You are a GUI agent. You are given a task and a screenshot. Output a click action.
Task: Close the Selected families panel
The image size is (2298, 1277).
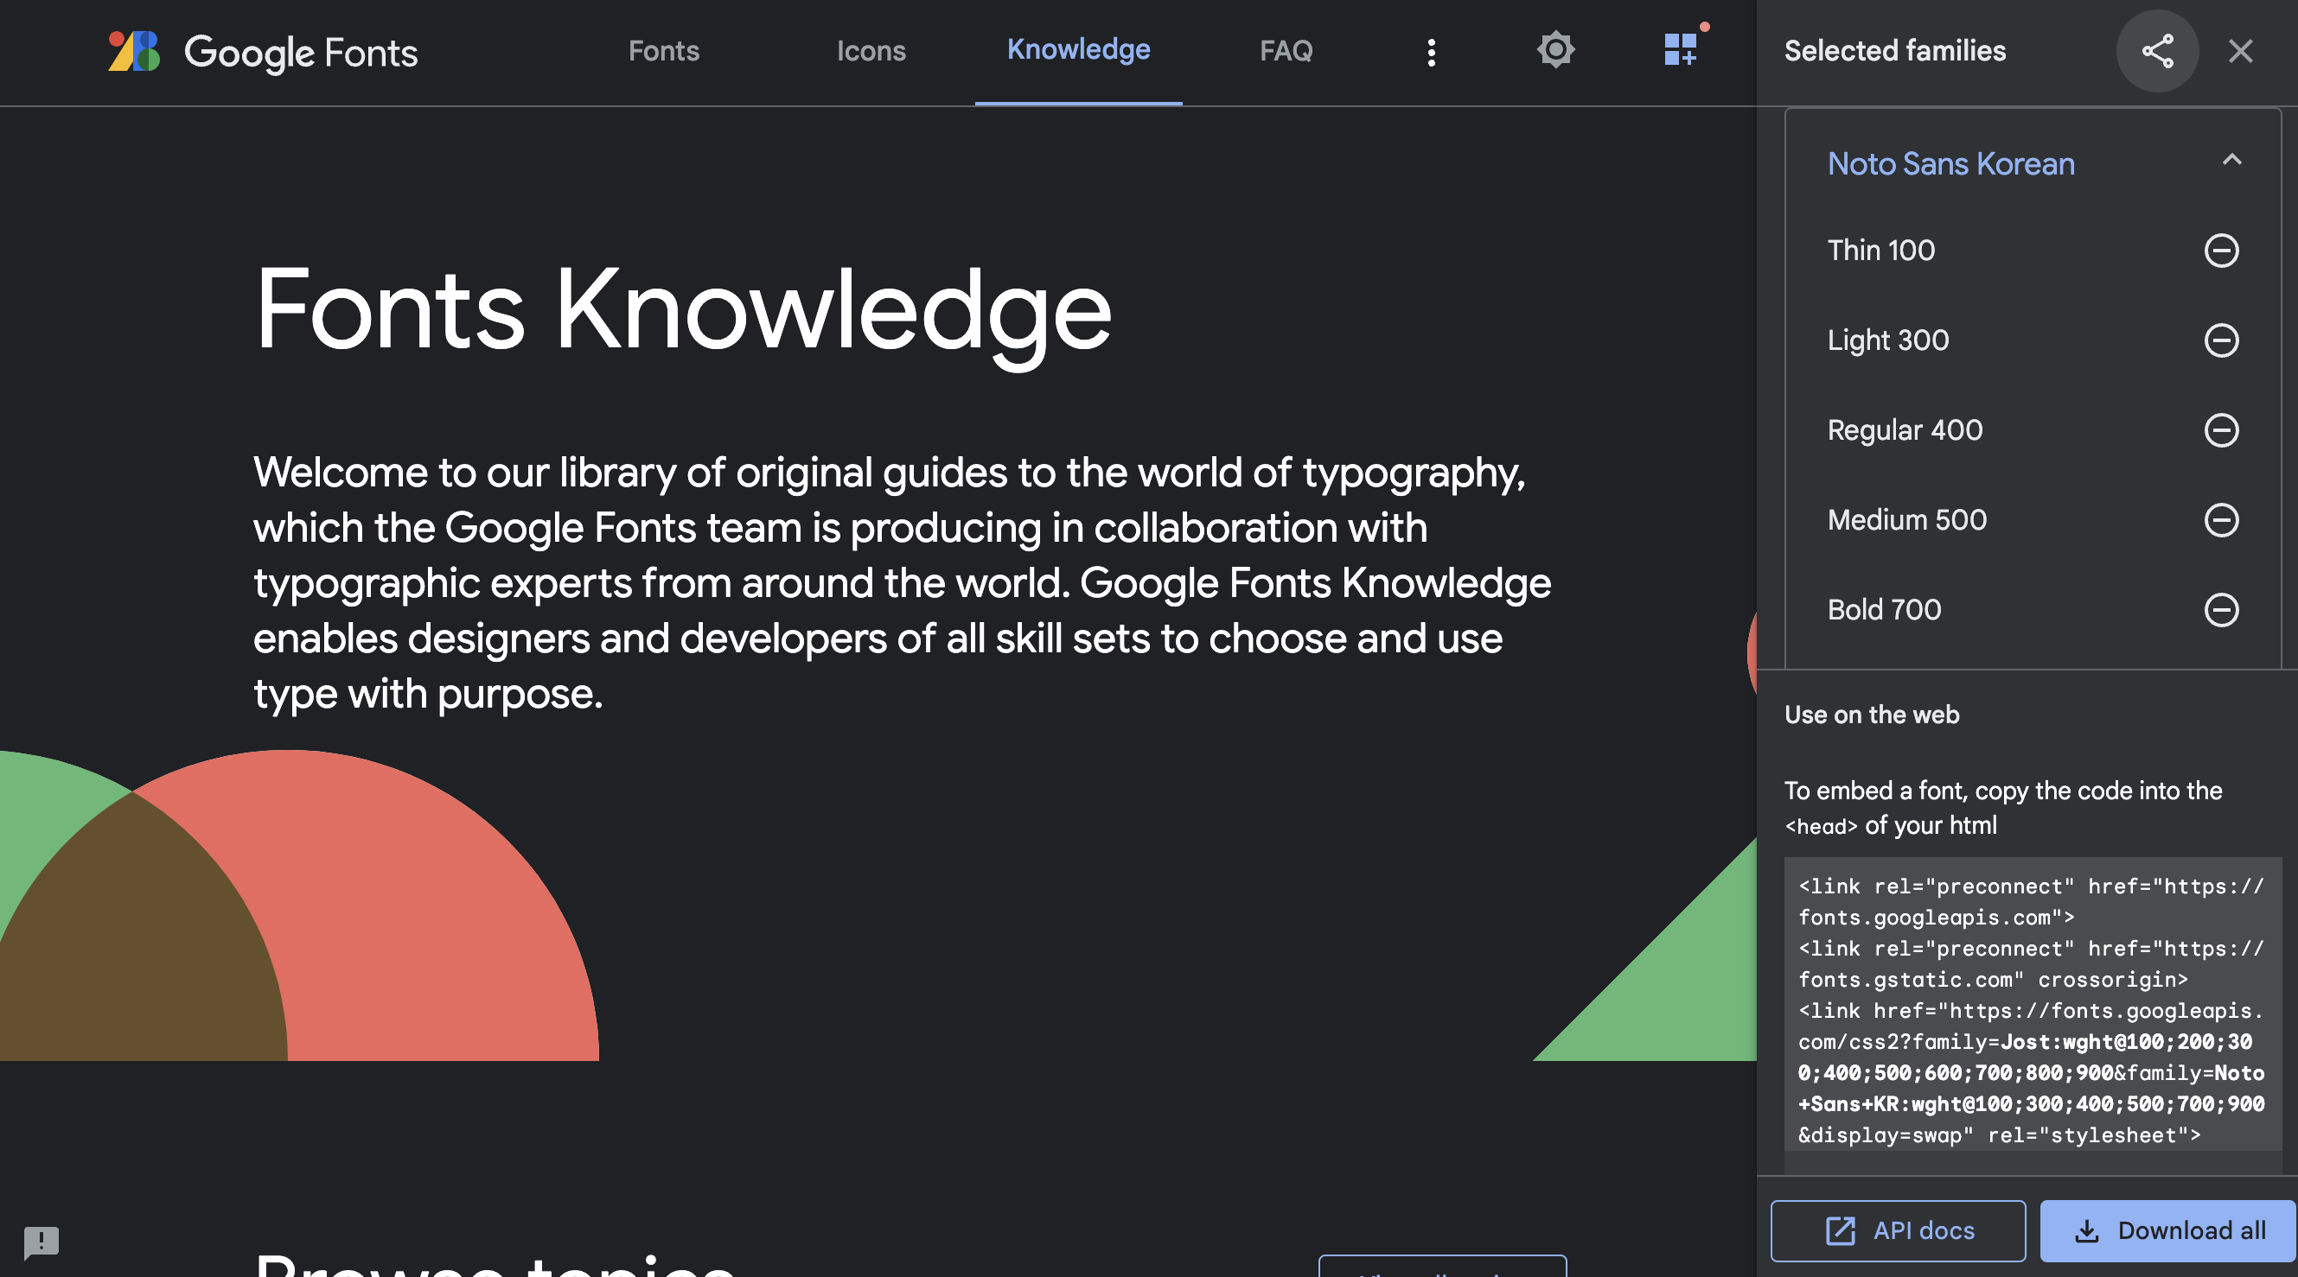tap(2240, 51)
